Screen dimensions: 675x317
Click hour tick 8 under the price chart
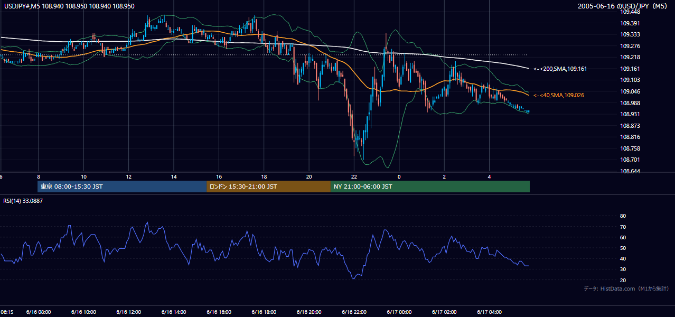click(x=39, y=177)
